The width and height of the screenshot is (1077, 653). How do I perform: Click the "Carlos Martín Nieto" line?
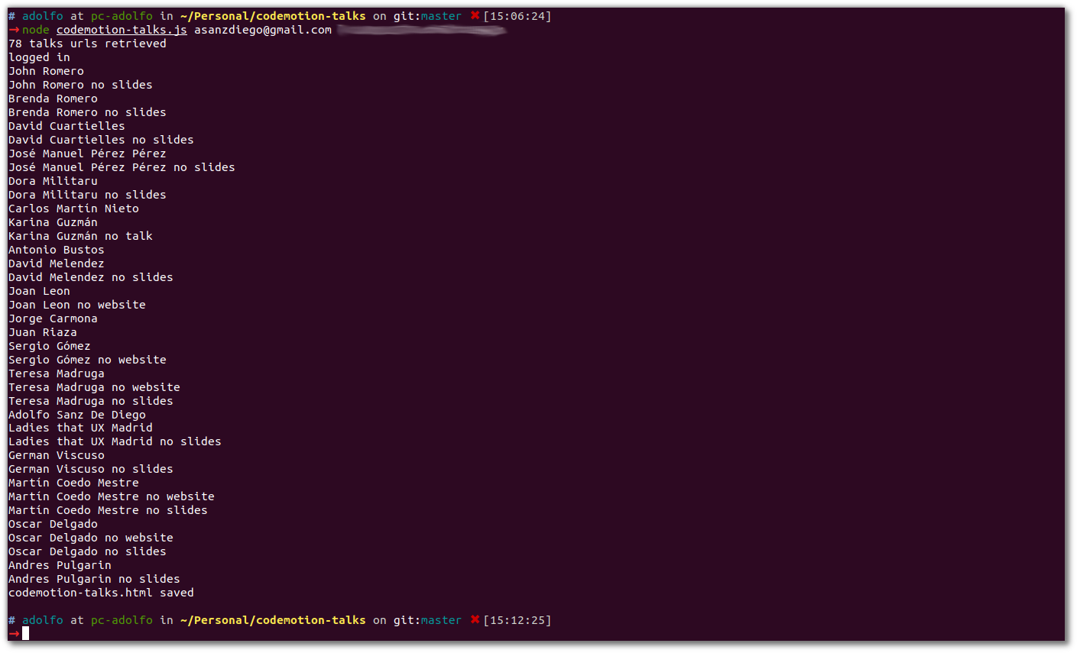point(73,209)
